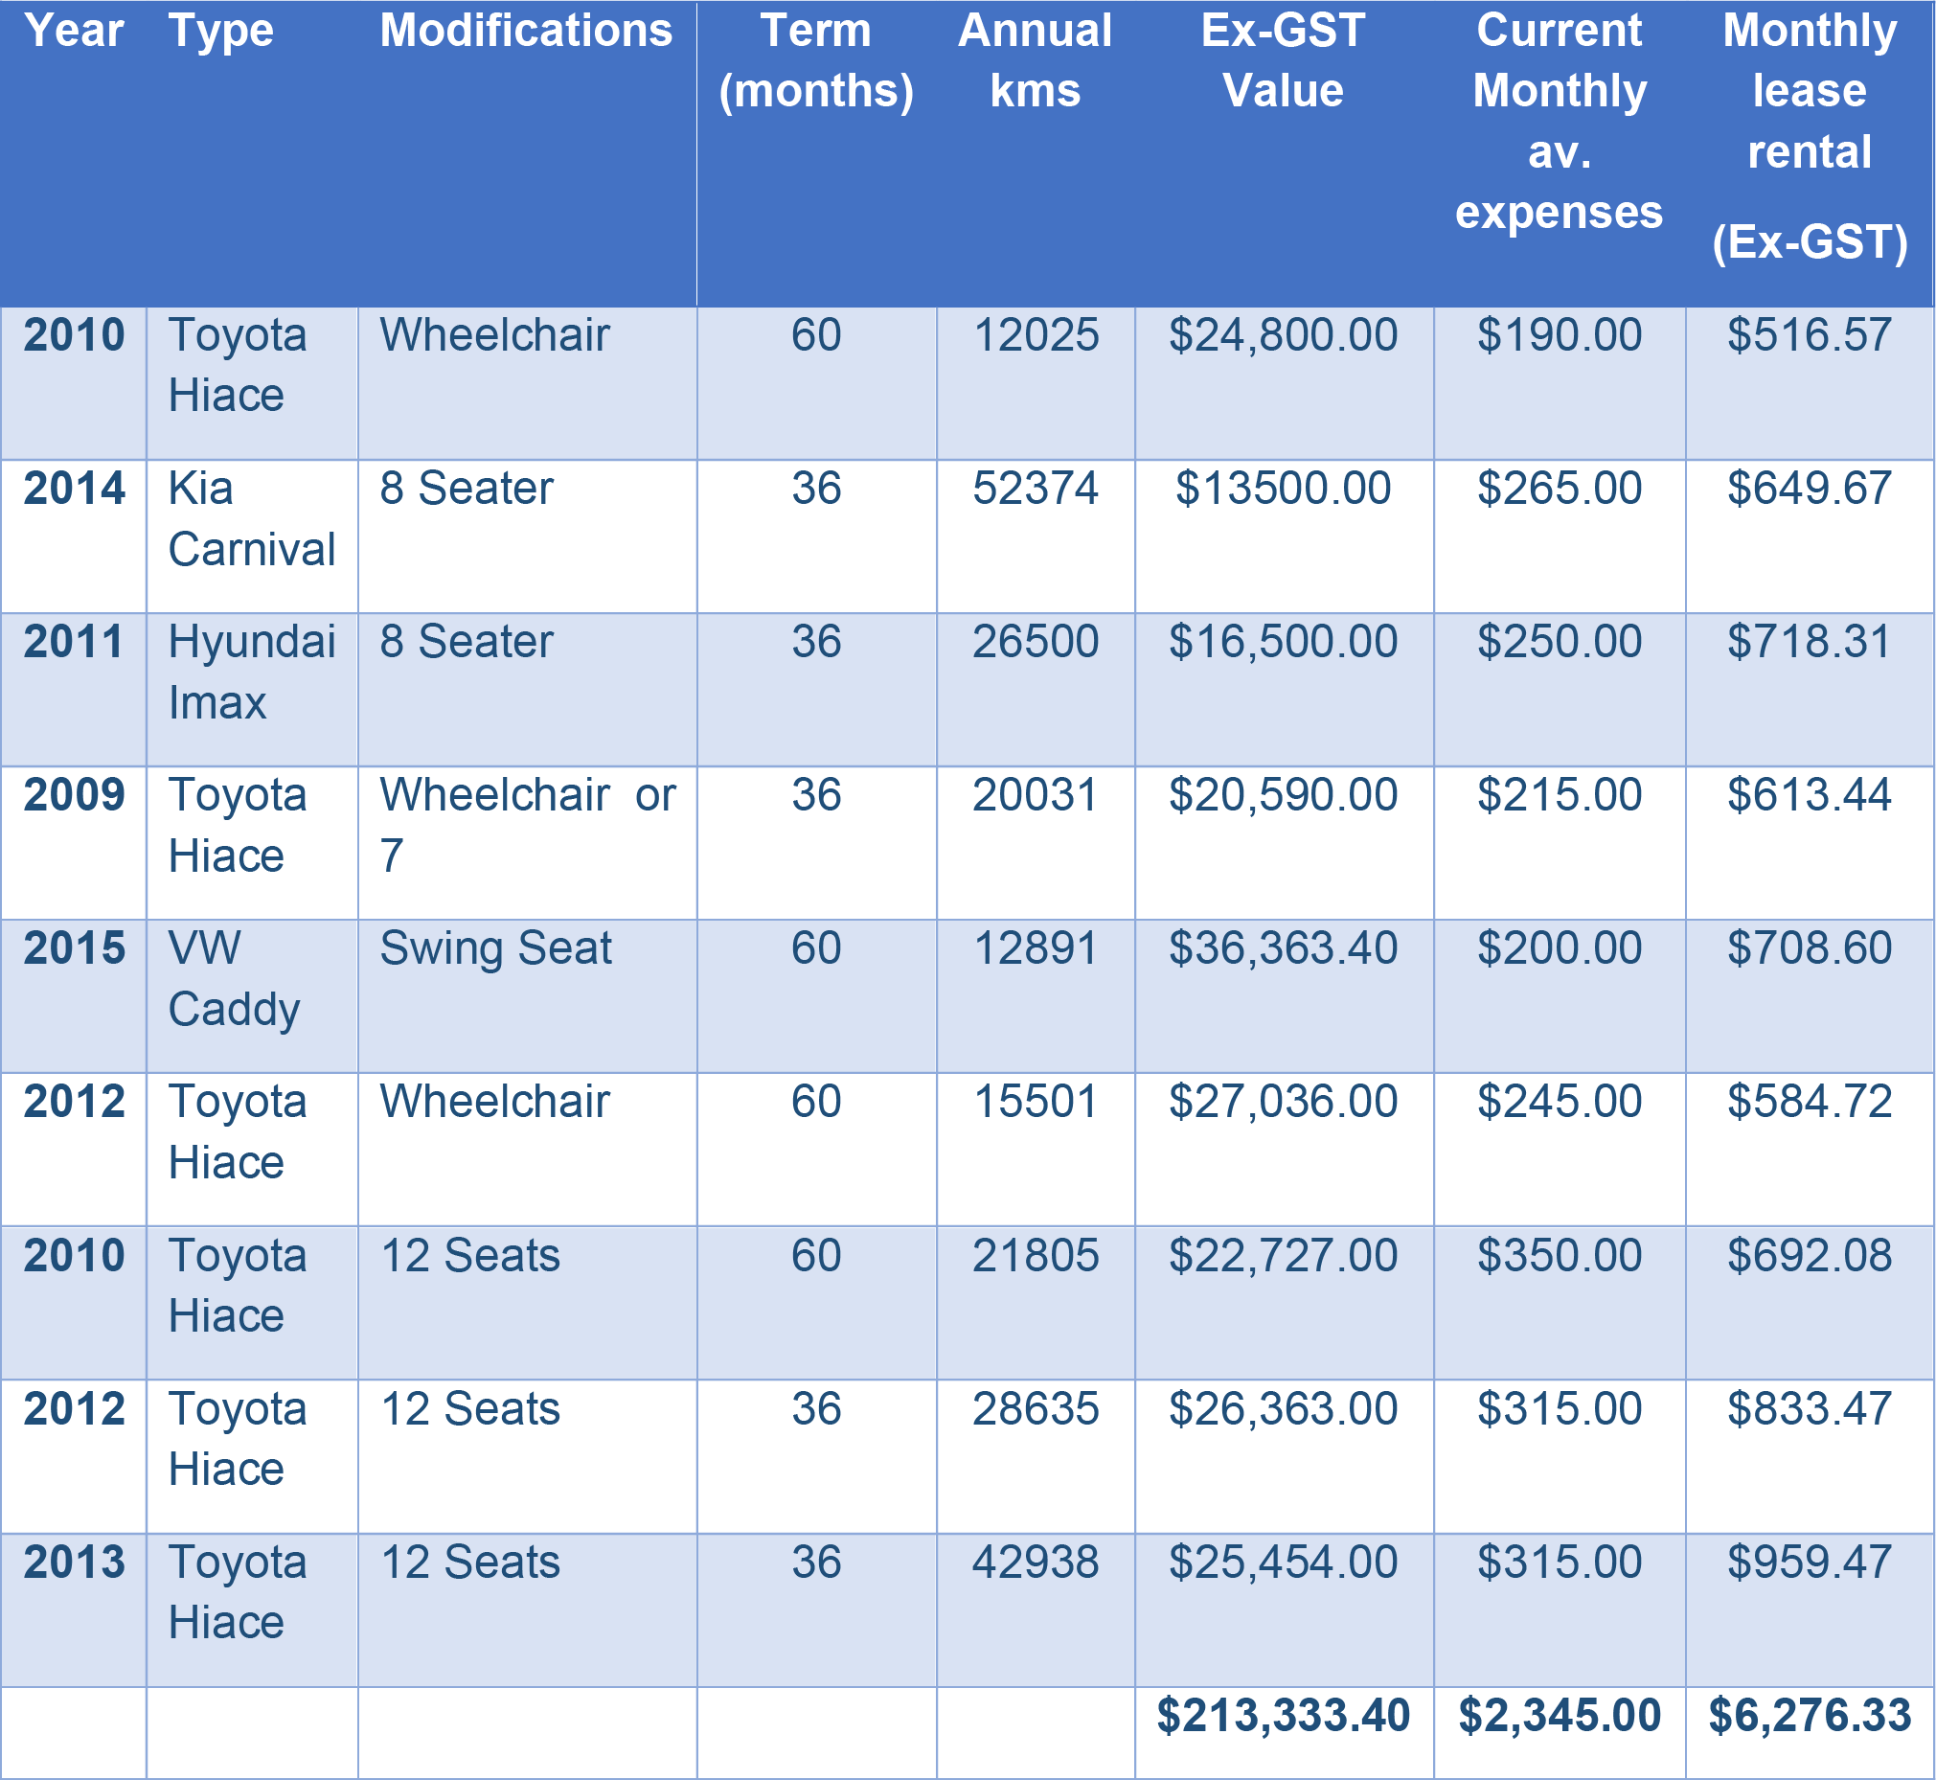The width and height of the screenshot is (1936, 1780).
Task: Click the Wheelchair or 7 cell
Action: coord(527,825)
